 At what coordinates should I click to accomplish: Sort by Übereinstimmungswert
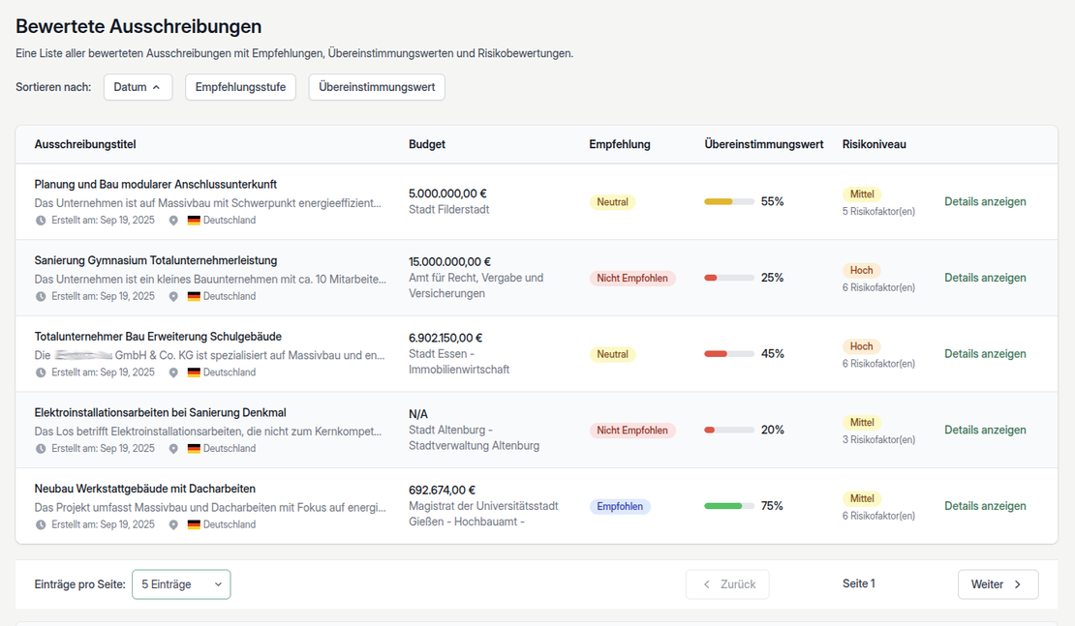[x=377, y=87]
